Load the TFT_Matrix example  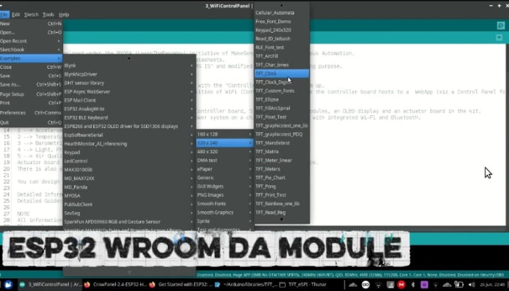pos(282,152)
